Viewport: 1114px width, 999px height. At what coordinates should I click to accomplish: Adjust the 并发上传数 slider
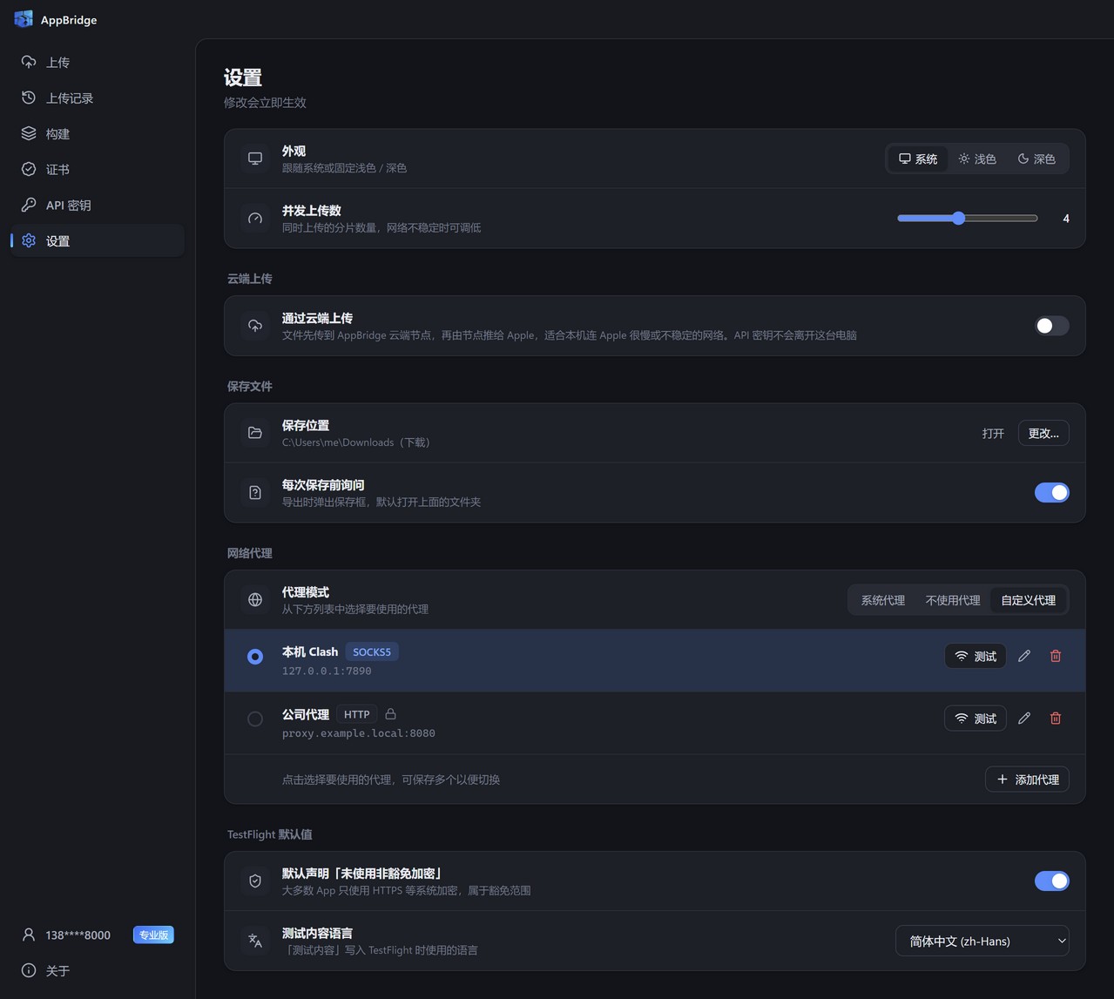(968, 219)
